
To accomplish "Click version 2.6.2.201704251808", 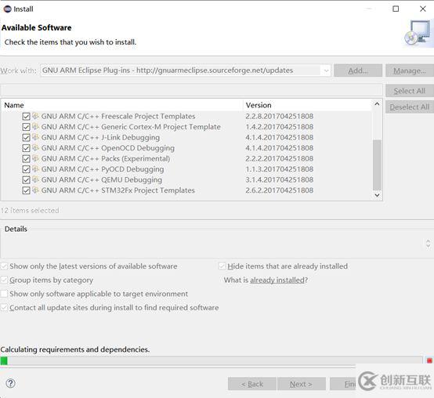I will pos(279,190).
